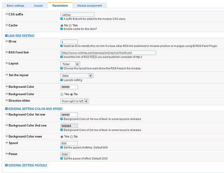Open the Access tab

pos(38,6)
